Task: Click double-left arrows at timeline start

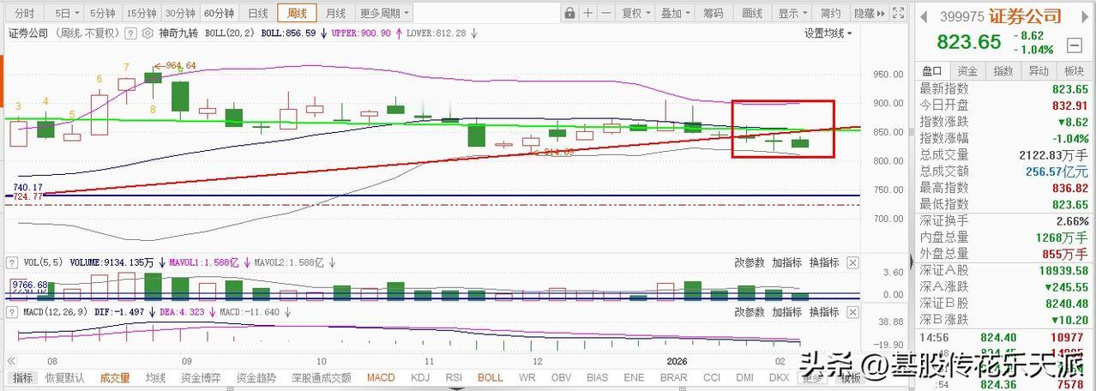Action: click(10, 361)
